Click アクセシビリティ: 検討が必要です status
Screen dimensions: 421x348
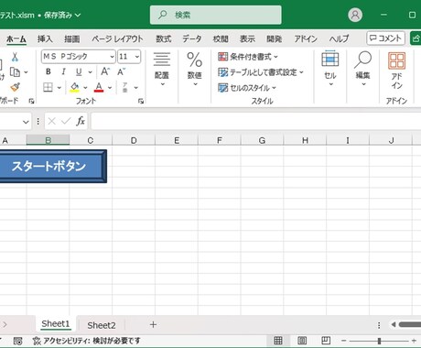tap(87, 341)
